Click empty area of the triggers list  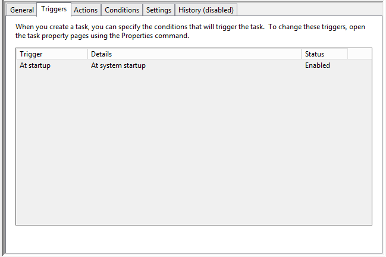(193, 149)
